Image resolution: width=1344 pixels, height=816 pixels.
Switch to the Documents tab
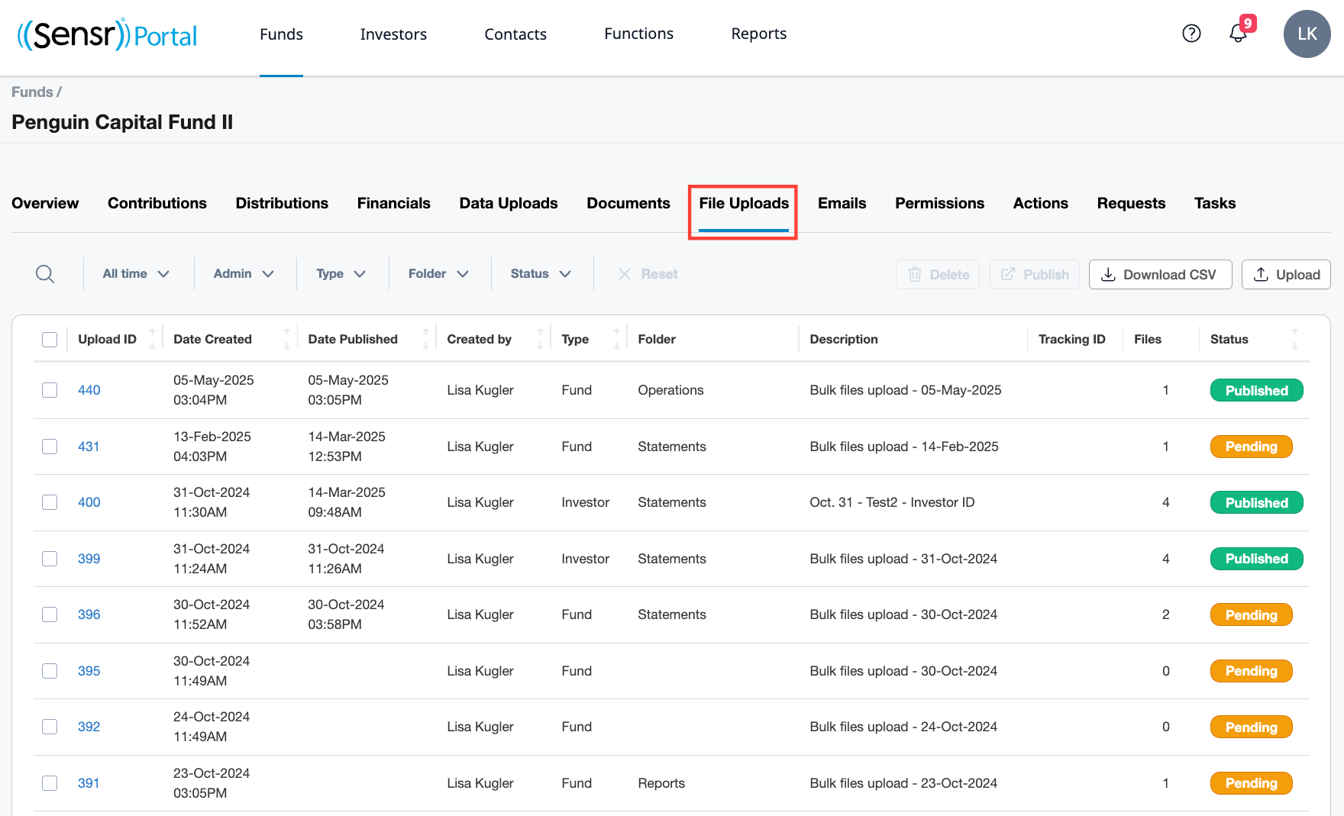[628, 203]
